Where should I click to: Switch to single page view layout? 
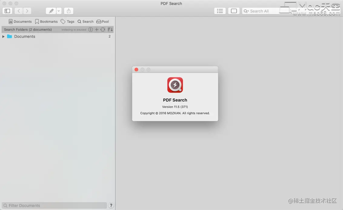tap(234, 11)
